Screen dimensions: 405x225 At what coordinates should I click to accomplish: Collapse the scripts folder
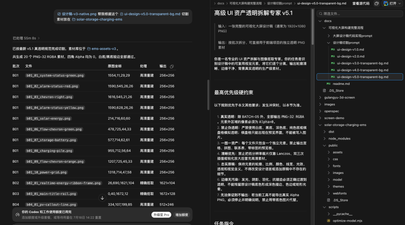tap(324, 207)
